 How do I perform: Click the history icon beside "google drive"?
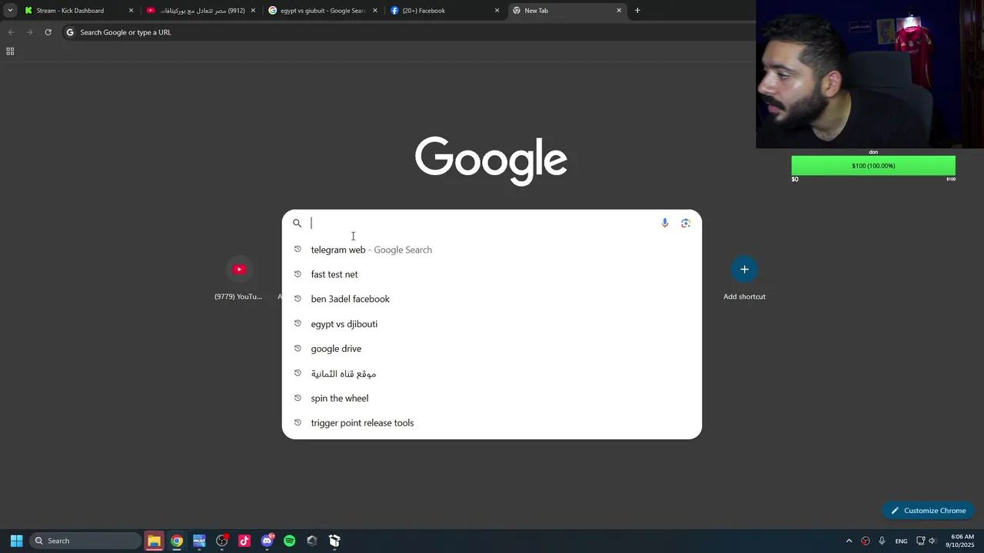[x=298, y=348]
